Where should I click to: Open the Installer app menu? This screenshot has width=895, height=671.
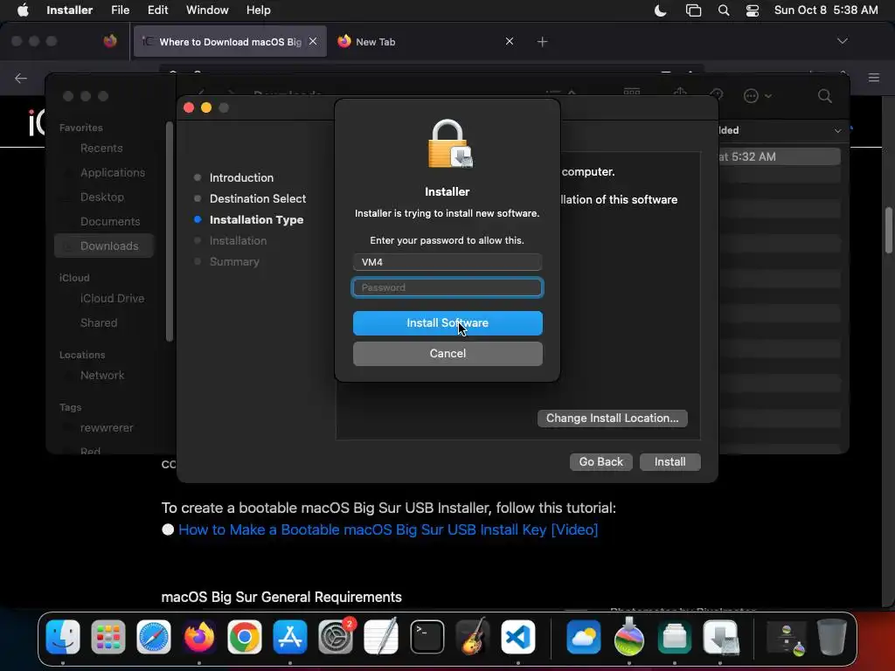pyautogui.click(x=70, y=10)
